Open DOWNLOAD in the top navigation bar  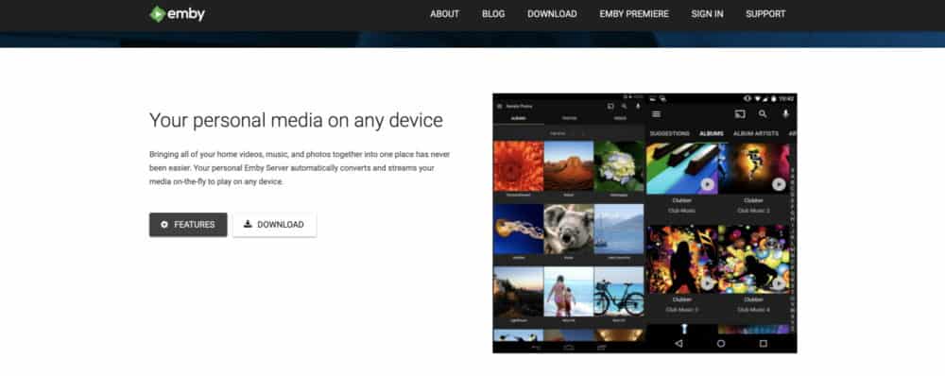click(552, 14)
